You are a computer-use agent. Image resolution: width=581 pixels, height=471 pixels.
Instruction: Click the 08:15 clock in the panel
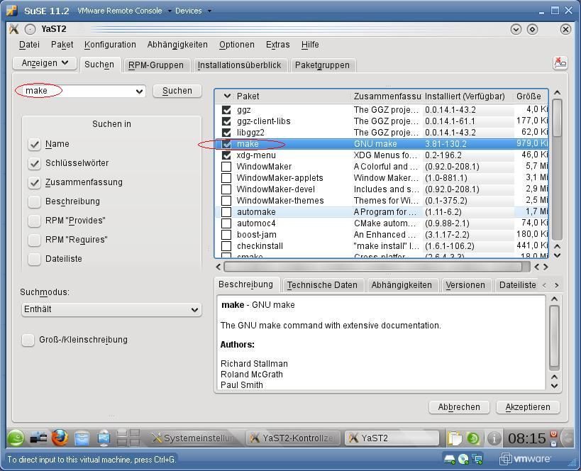(x=526, y=438)
